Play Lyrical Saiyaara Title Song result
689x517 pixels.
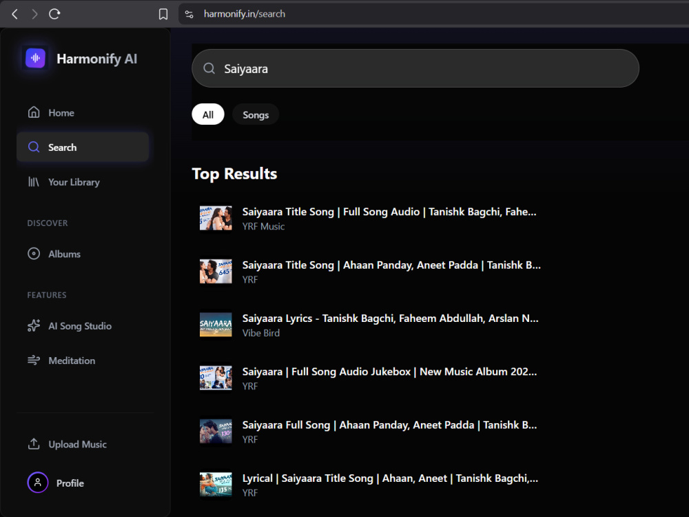point(390,478)
